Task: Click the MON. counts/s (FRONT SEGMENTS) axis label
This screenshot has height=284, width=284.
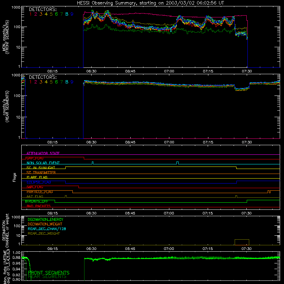Action: tap(5, 37)
